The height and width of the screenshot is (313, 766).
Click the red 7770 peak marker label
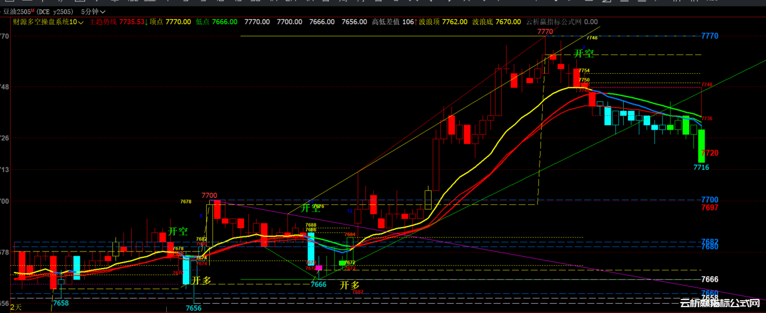(x=545, y=31)
